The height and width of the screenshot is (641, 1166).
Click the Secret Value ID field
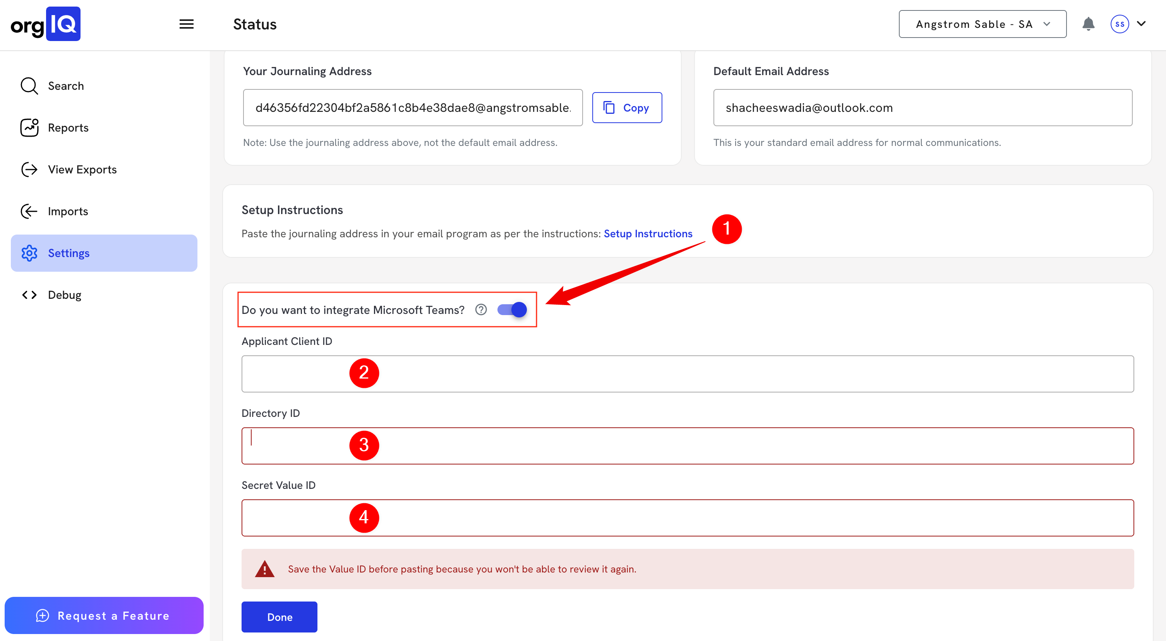coord(688,518)
